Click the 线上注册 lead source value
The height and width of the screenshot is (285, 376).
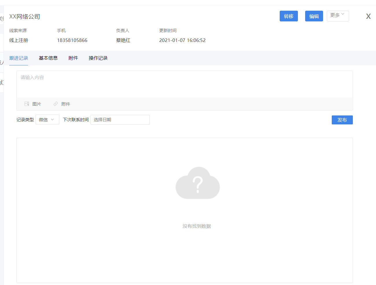tap(19, 41)
